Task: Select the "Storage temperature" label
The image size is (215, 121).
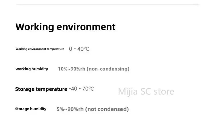Action: 41,89
